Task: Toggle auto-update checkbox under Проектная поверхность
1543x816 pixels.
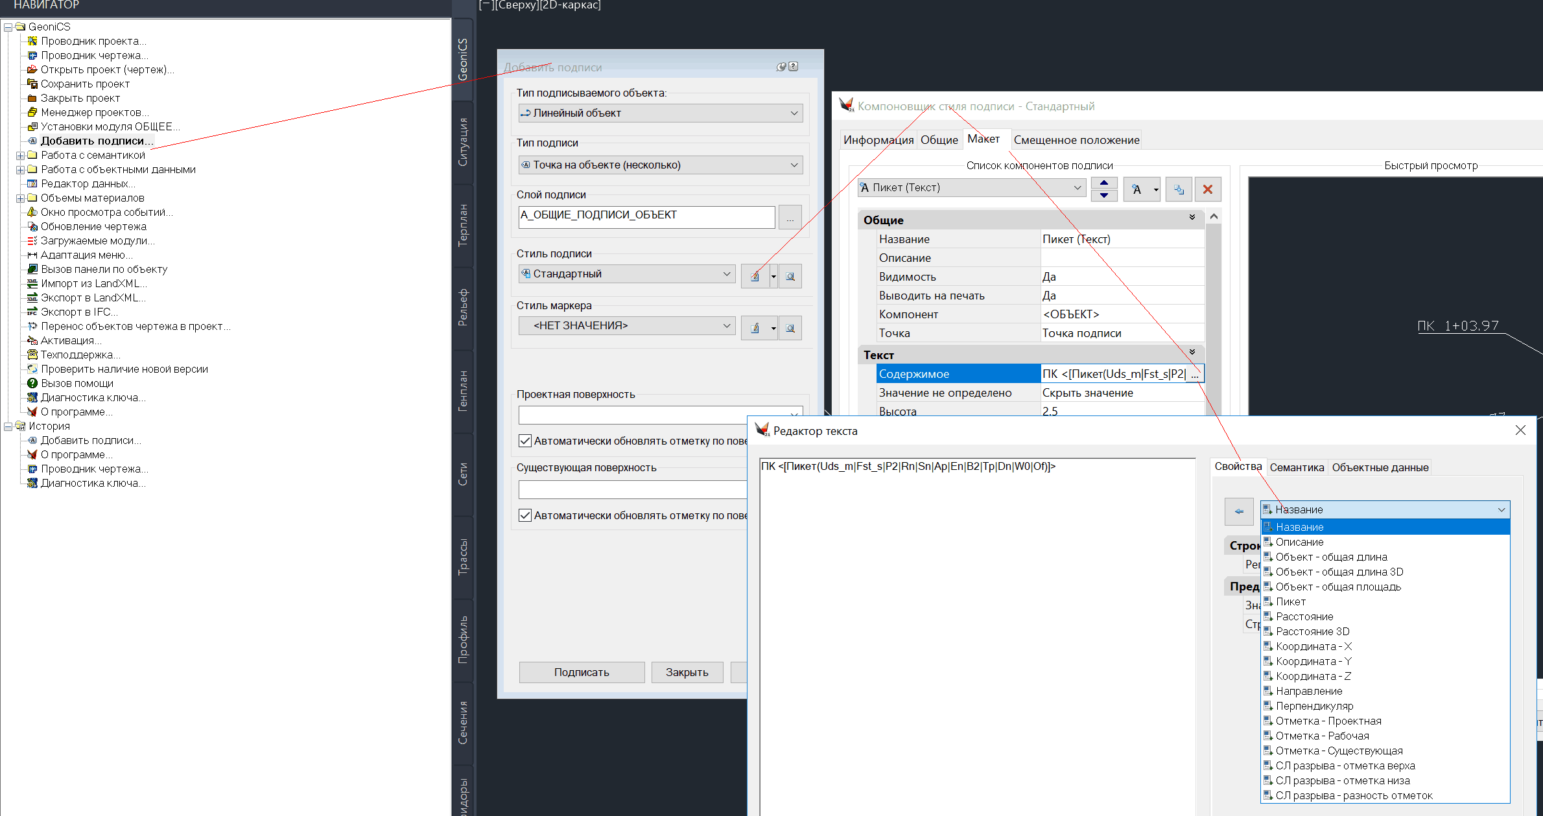Action: (x=525, y=441)
